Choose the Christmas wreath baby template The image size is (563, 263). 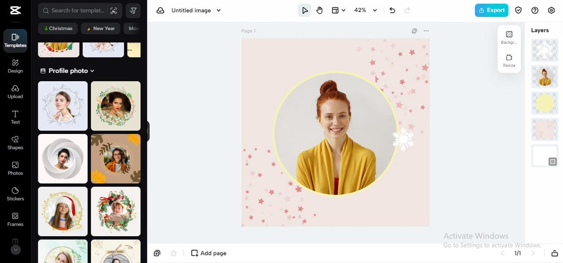coord(116,211)
